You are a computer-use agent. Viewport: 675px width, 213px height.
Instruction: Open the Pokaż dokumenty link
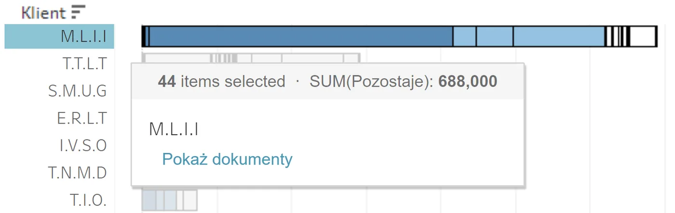tap(227, 159)
